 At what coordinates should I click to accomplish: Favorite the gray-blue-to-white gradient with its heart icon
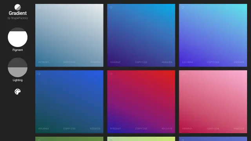[x=39, y=7]
